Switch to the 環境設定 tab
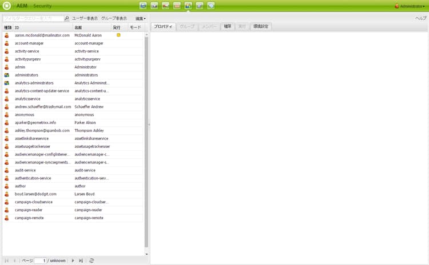429x265 pixels. coord(261,26)
